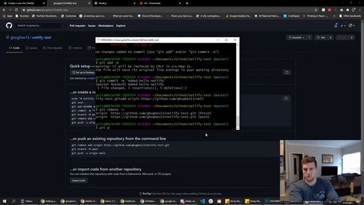Open the YouTube thumbnail bookmark
The height and width of the screenshot is (205, 364).
pos(45,16)
